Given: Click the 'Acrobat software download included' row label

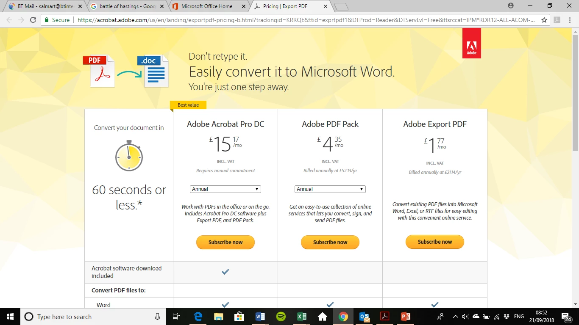Looking at the screenshot, I should 126,272.
